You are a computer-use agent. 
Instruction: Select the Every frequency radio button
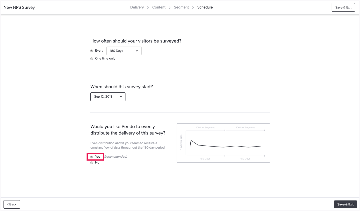point(92,51)
